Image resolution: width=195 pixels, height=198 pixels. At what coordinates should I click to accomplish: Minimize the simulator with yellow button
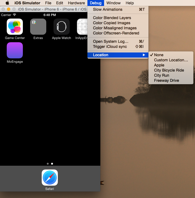pos(9,9)
